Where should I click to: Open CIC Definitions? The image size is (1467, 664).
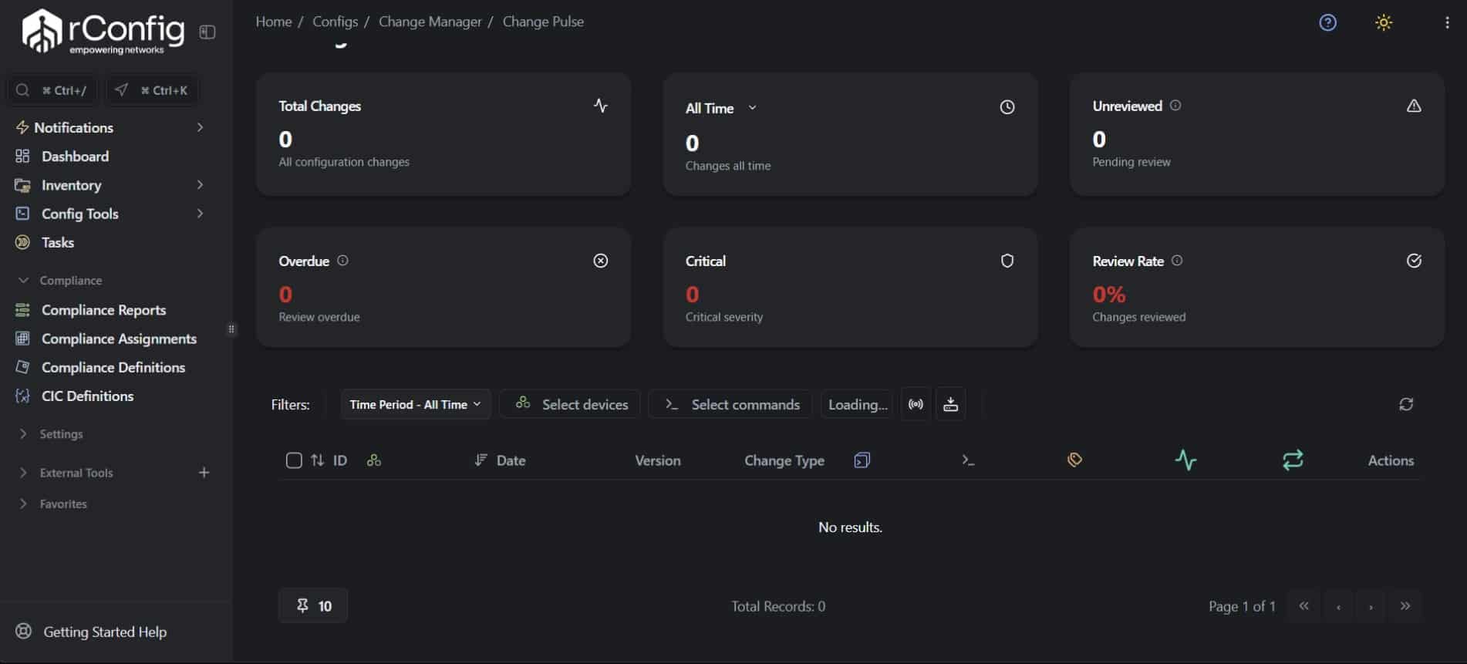click(87, 396)
